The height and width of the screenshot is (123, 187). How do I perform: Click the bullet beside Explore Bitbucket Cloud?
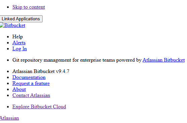pos(8,107)
